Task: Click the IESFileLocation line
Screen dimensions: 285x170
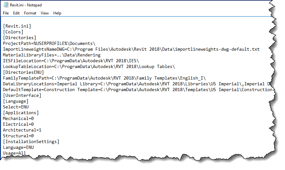Action: click(x=71, y=61)
